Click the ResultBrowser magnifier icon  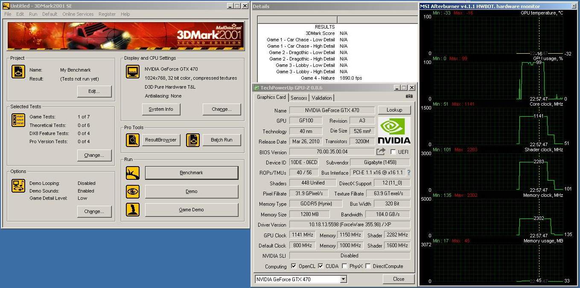[133, 140]
